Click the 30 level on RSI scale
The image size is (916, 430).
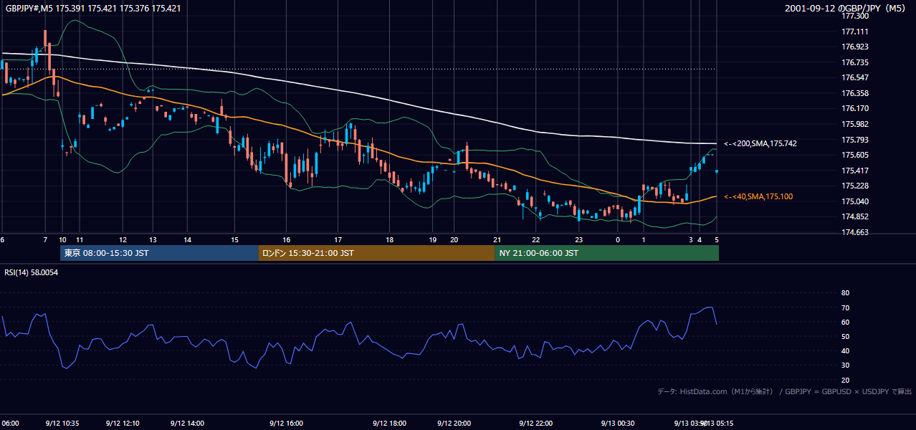point(845,365)
